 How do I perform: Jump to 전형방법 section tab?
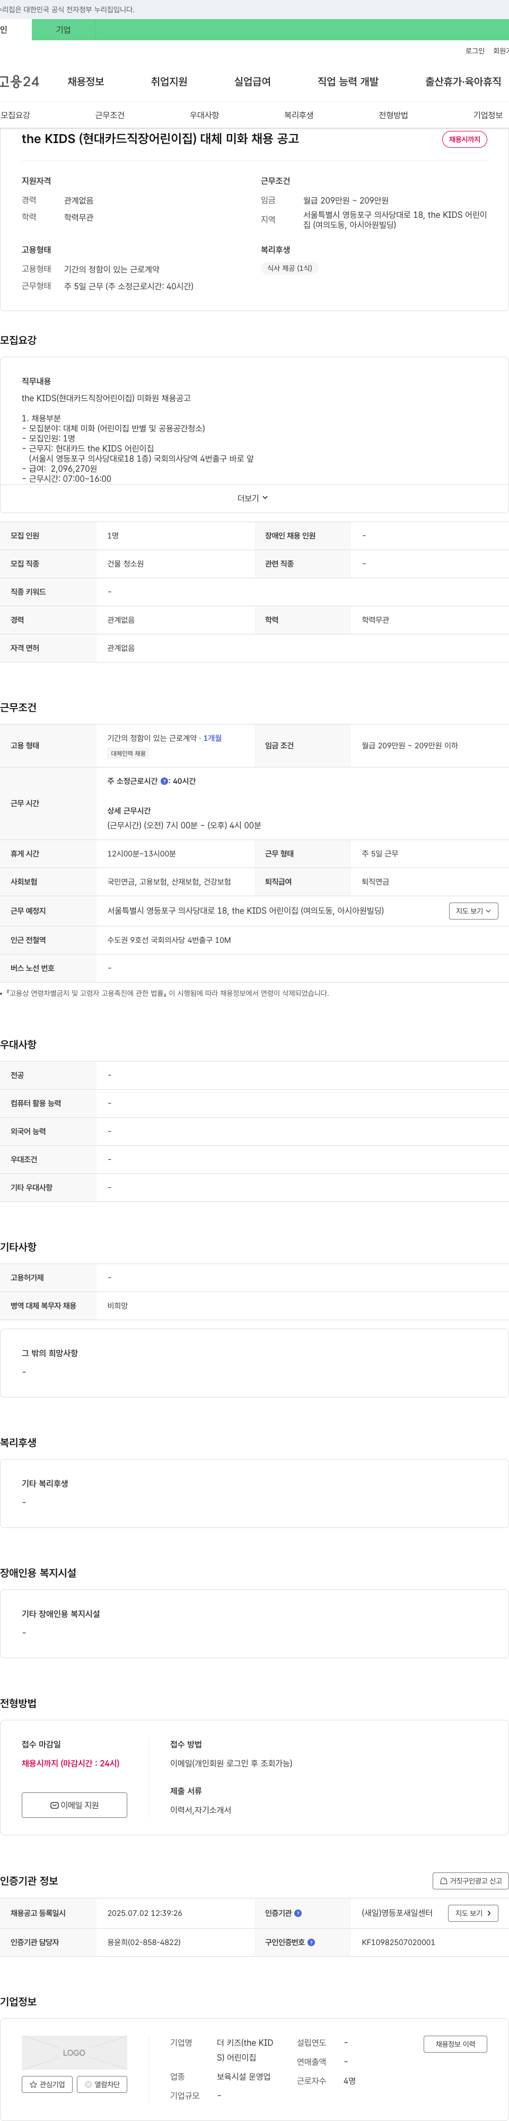[394, 116]
